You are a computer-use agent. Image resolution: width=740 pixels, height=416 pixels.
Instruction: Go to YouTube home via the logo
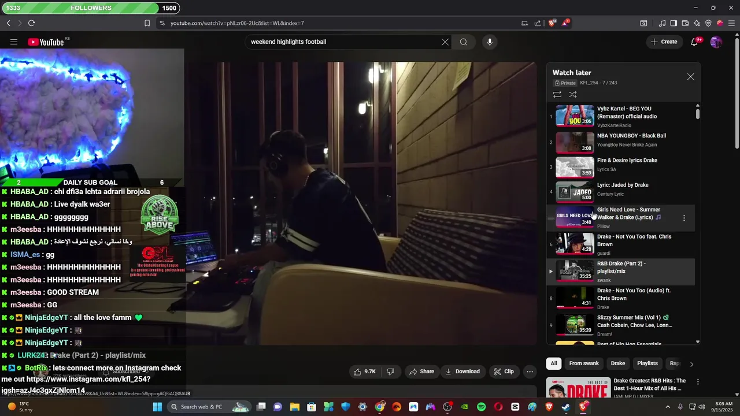tap(46, 42)
